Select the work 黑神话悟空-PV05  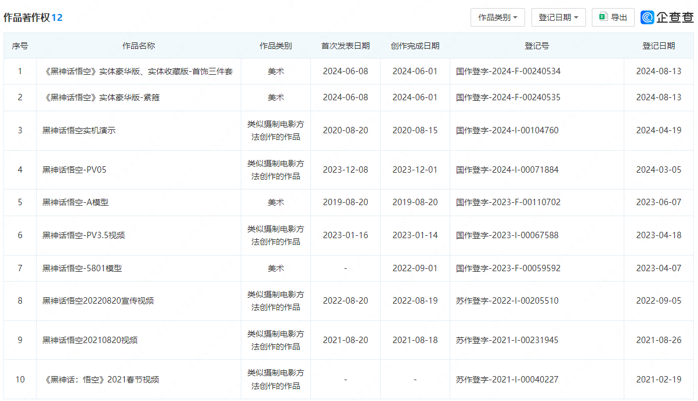tap(74, 169)
